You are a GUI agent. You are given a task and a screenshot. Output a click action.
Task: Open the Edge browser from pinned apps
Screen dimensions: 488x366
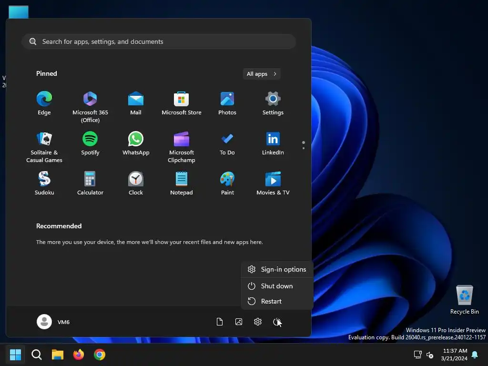(44, 103)
